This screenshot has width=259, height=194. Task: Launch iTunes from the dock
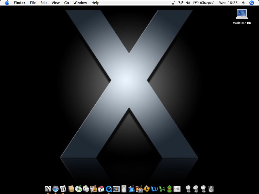pyautogui.click(x=78, y=189)
